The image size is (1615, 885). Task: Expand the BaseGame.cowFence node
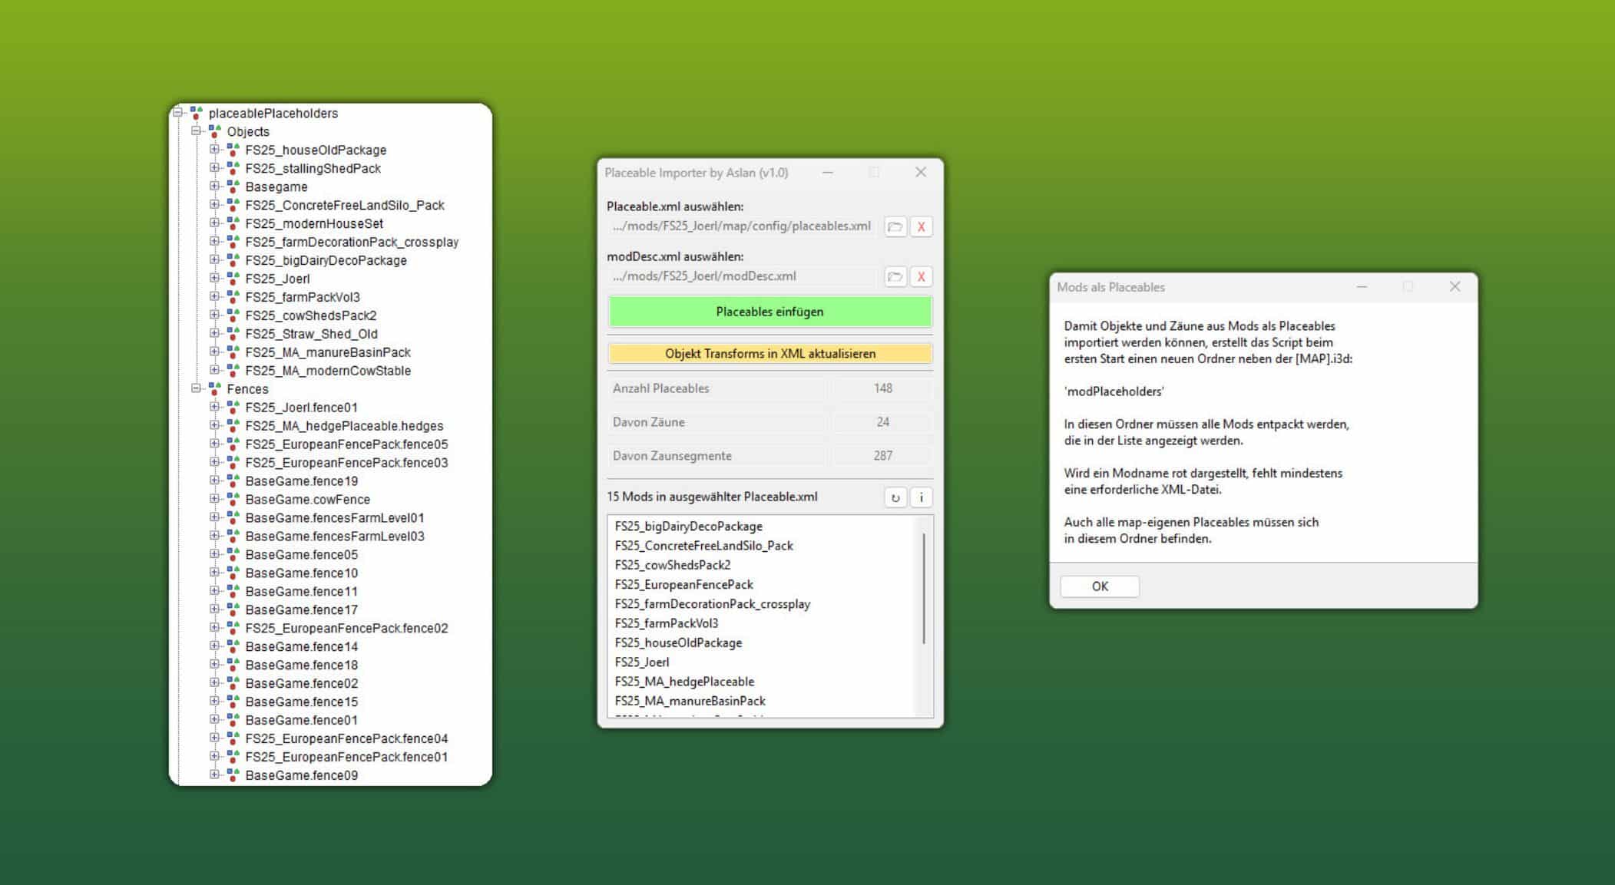(213, 500)
